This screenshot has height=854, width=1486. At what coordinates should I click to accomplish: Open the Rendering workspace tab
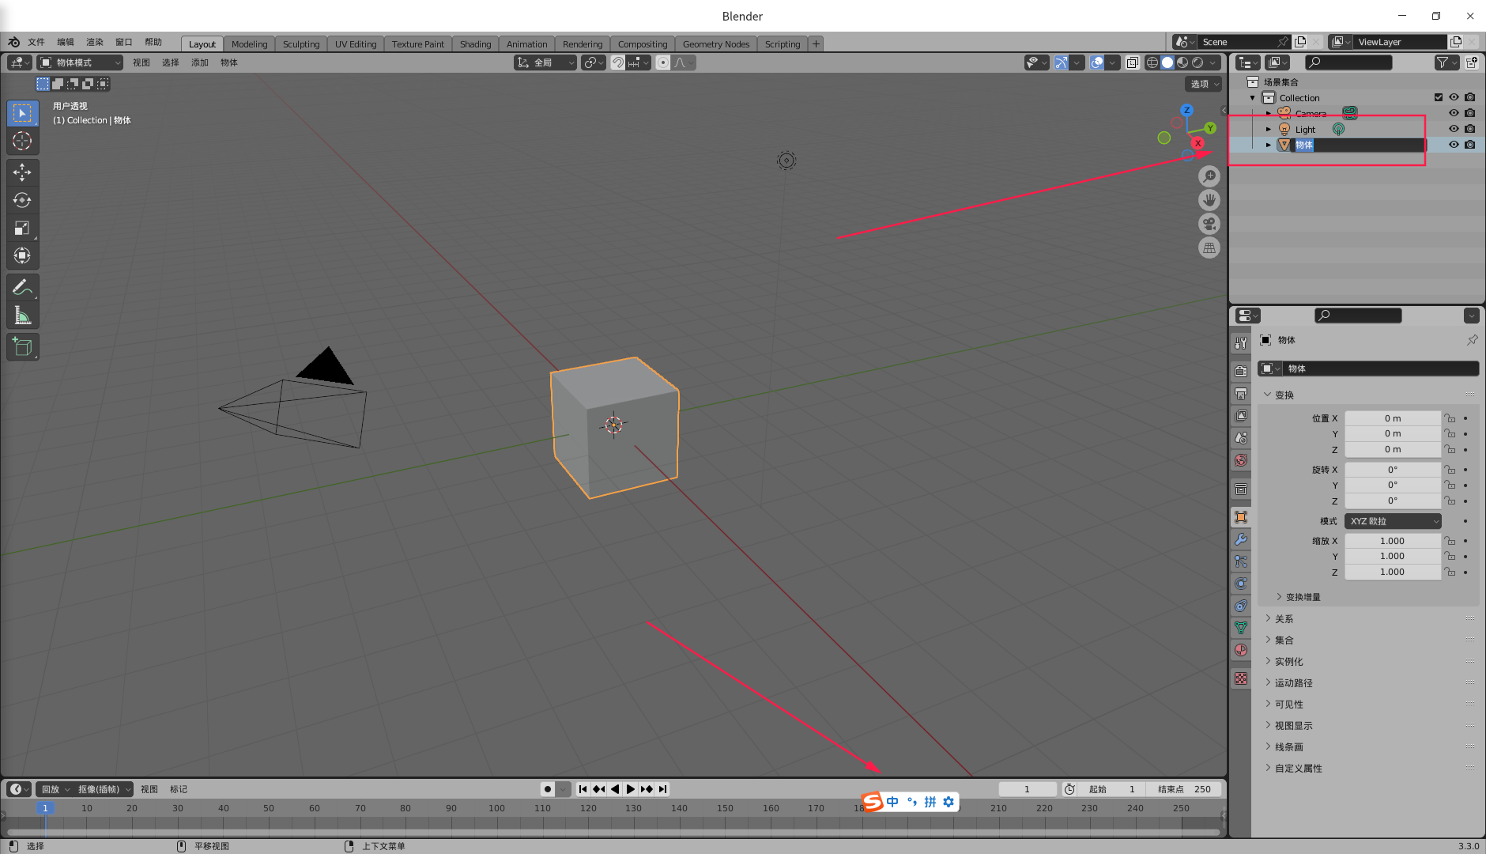pos(583,43)
